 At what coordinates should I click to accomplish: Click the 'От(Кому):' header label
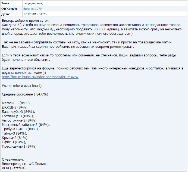pos(9,9)
